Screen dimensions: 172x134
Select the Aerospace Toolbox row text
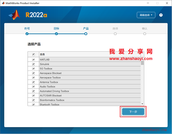click(x=50, y=78)
